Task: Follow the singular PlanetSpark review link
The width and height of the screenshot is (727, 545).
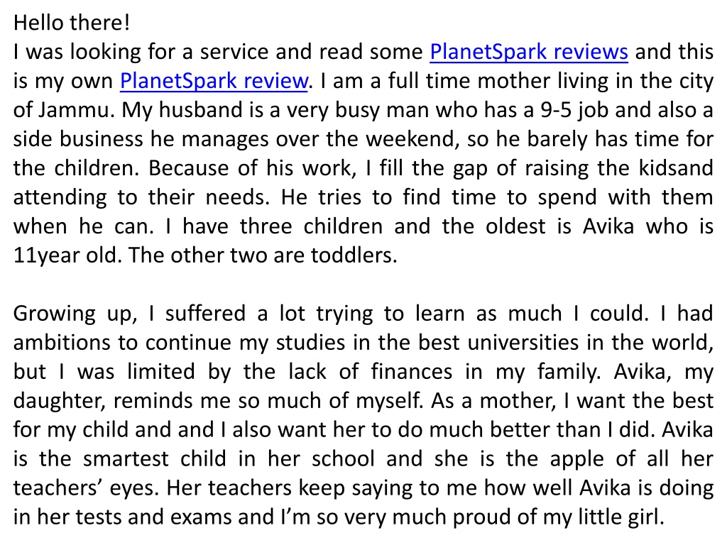Action: [214, 81]
